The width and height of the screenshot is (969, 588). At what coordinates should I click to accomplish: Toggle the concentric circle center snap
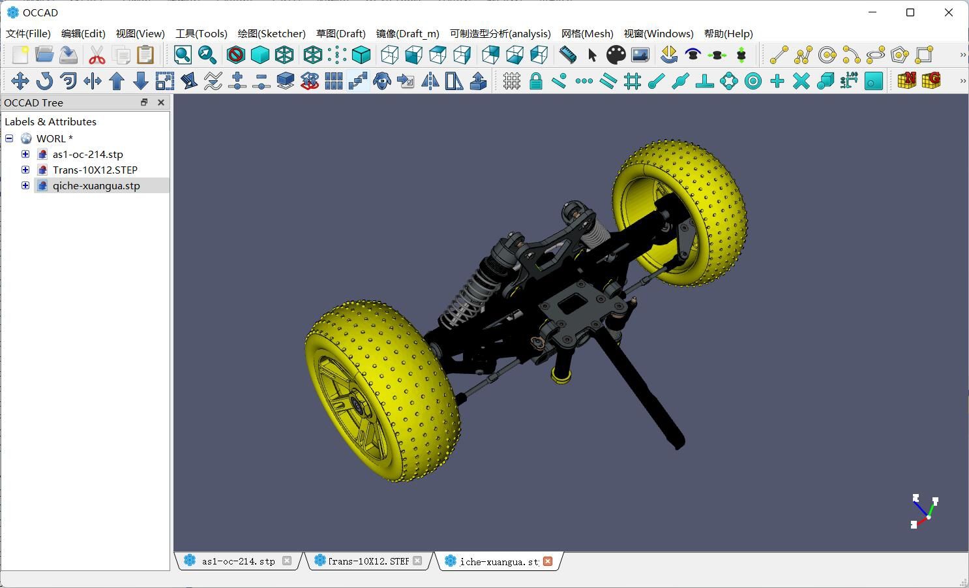[753, 81]
